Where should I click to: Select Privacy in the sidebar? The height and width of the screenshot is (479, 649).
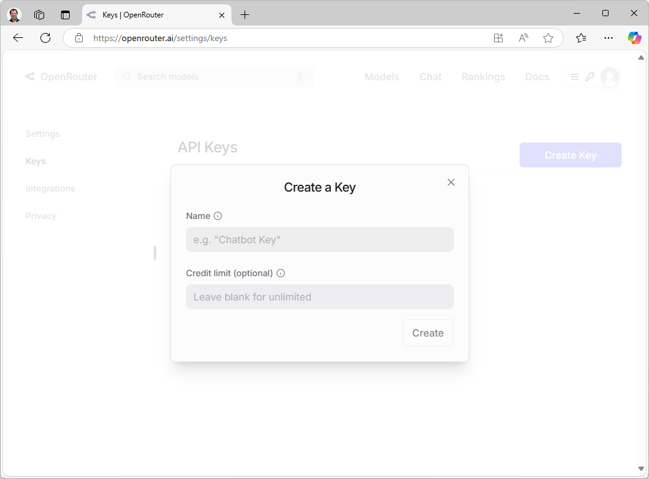click(41, 215)
